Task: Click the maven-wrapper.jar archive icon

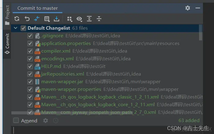Action: pos(37,82)
